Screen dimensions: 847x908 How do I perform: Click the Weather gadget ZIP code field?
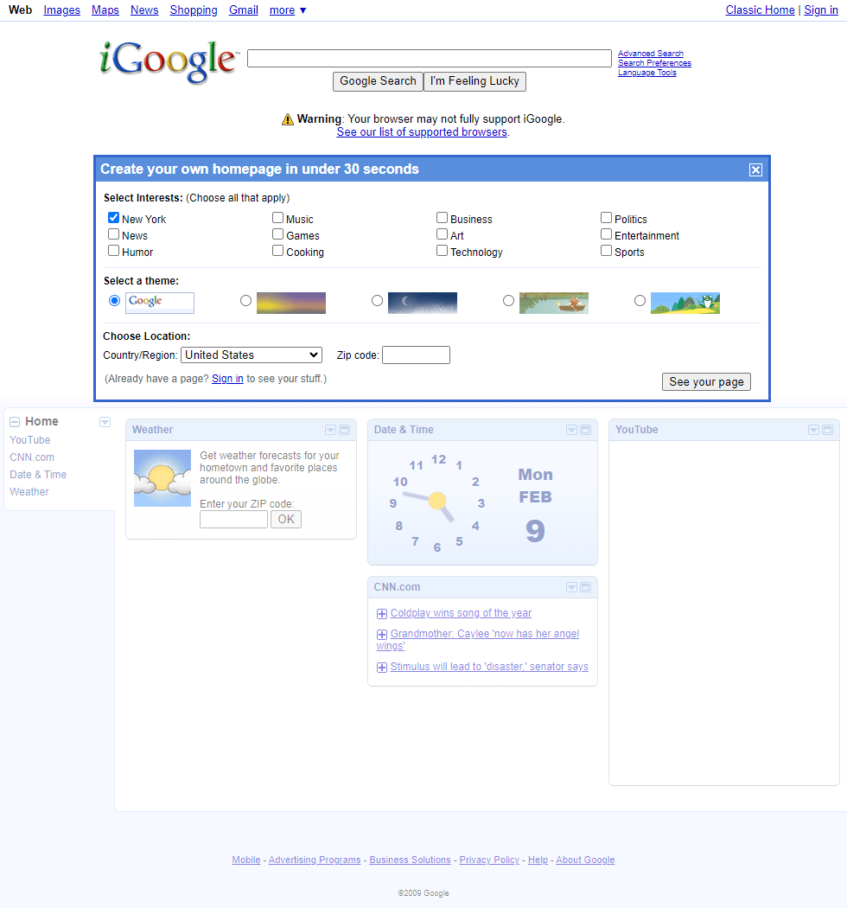(x=234, y=520)
